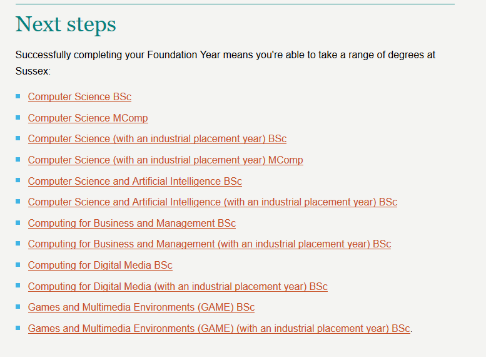Open the Computer Science MComp link
The width and height of the screenshot is (486, 357).
88,118
